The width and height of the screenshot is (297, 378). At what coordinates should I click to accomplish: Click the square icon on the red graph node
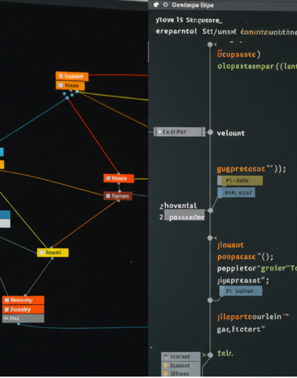108,178
